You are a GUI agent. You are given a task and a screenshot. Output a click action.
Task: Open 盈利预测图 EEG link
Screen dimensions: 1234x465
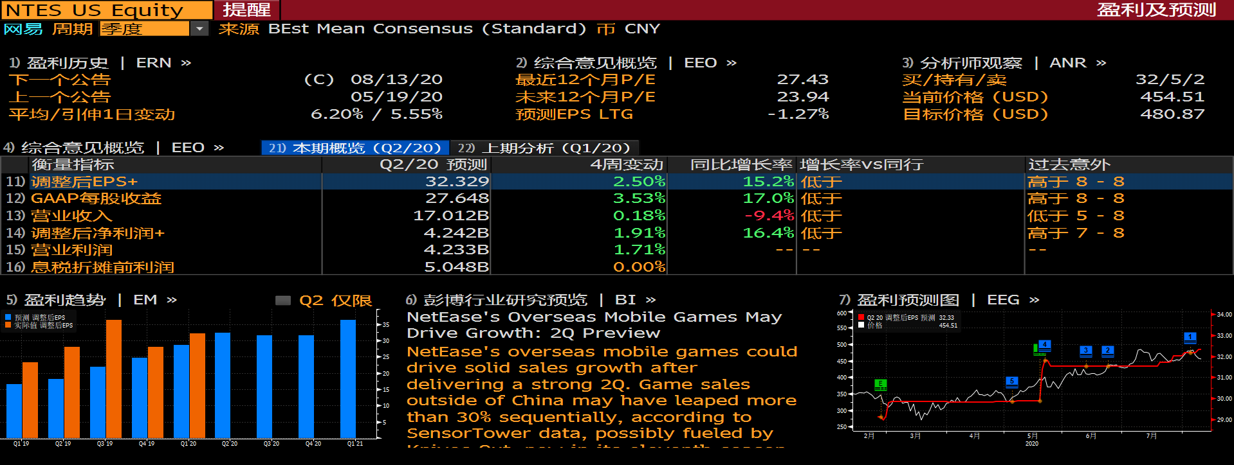pos(939,300)
